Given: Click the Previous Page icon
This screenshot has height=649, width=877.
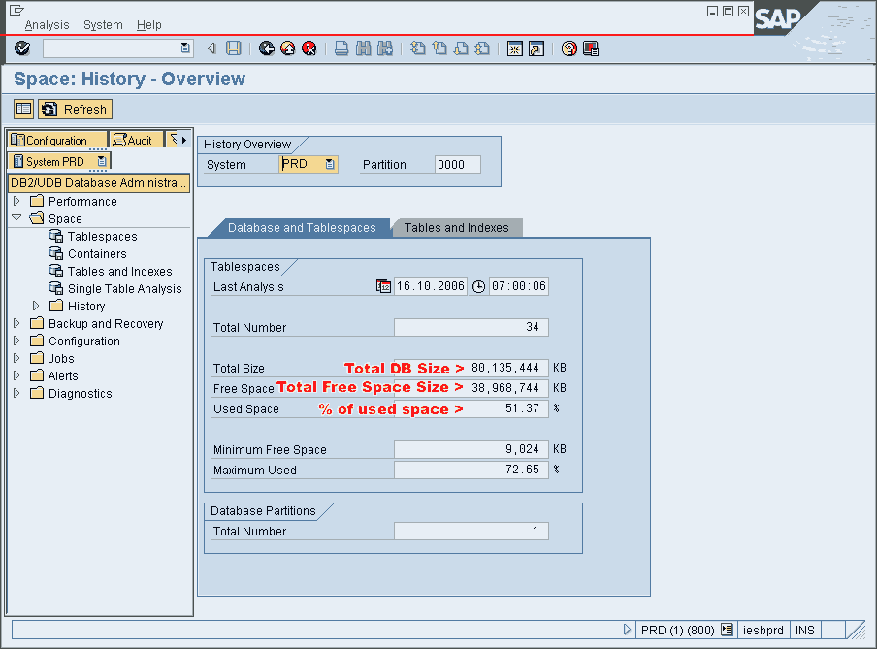Looking at the screenshot, I should pyautogui.click(x=439, y=49).
